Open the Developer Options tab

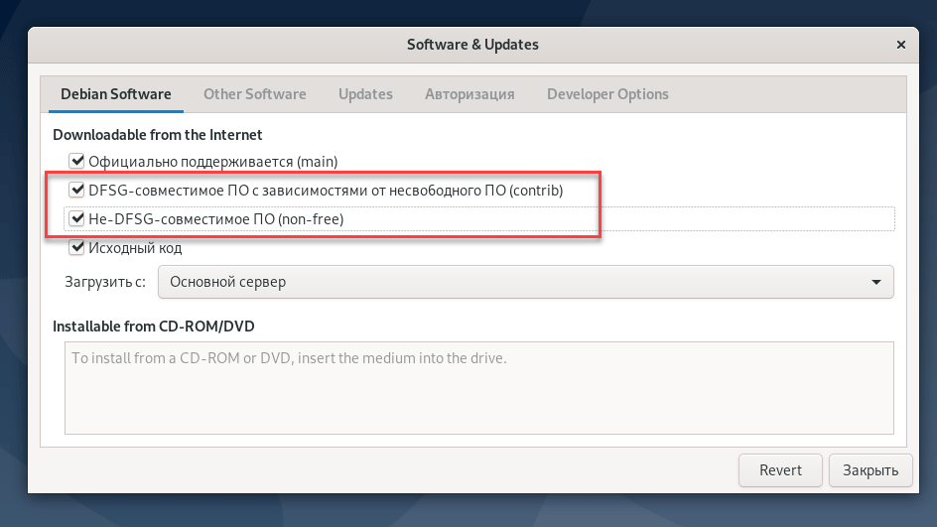[x=607, y=94]
